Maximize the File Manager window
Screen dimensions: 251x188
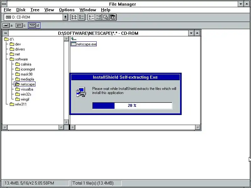point(247,4)
